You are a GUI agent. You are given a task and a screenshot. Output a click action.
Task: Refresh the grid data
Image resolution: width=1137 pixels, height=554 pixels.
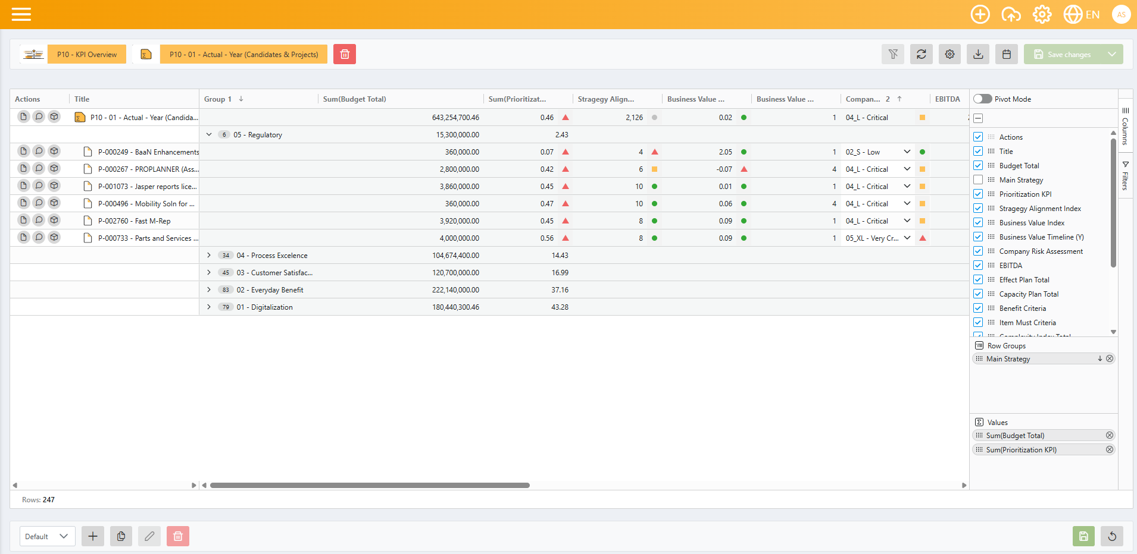(922, 54)
